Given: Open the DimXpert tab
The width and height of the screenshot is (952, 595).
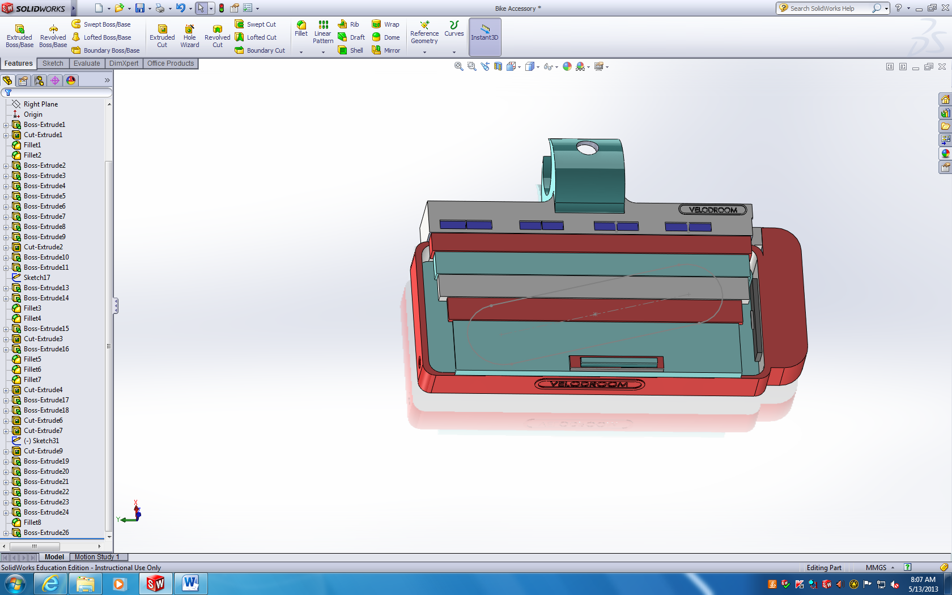Looking at the screenshot, I should pos(124,63).
